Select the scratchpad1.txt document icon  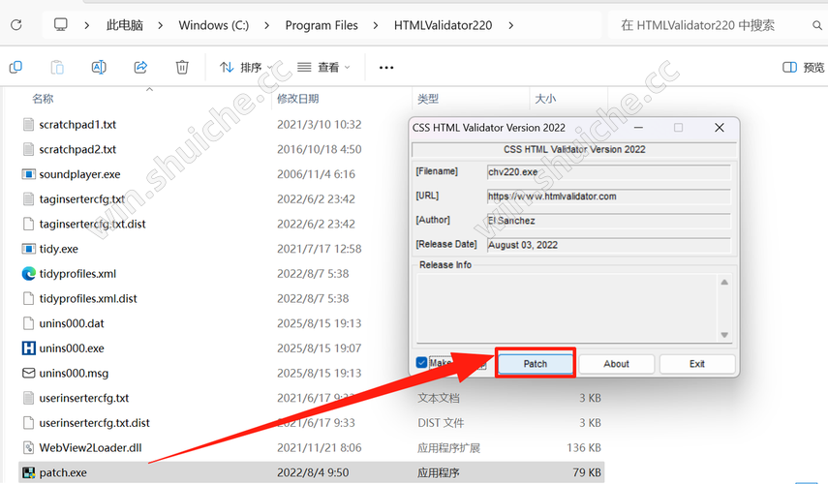click(x=28, y=125)
